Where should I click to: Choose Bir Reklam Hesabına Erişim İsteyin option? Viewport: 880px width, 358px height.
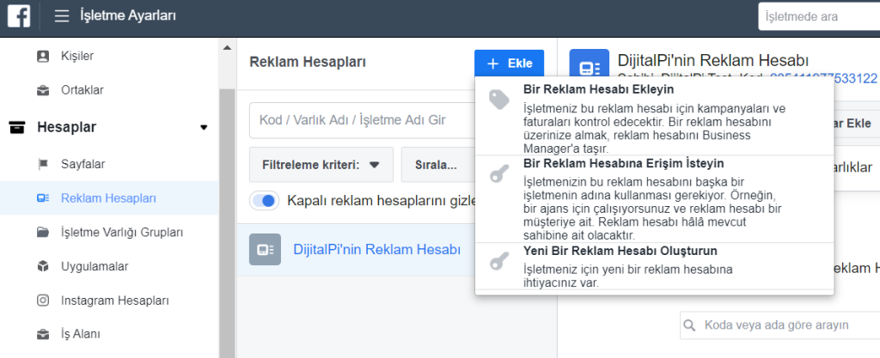click(654, 199)
